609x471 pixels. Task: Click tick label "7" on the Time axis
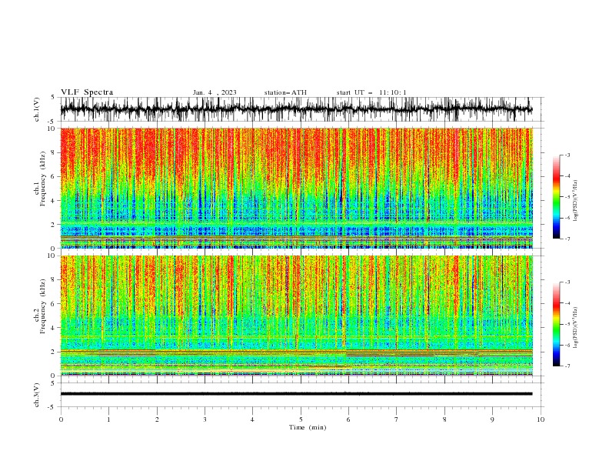coord(397,419)
